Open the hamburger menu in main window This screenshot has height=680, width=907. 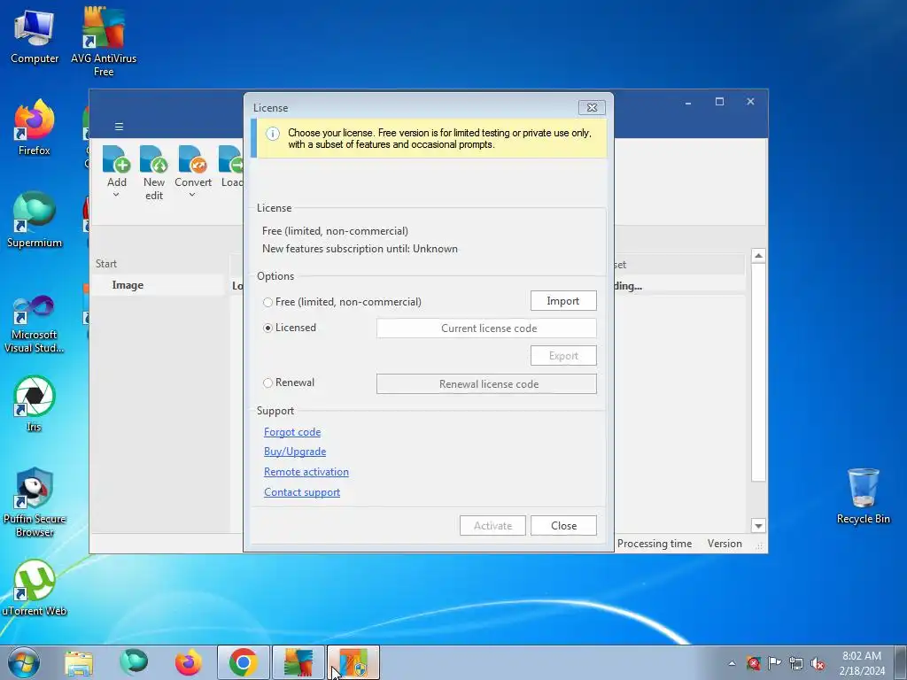coord(120,127)
